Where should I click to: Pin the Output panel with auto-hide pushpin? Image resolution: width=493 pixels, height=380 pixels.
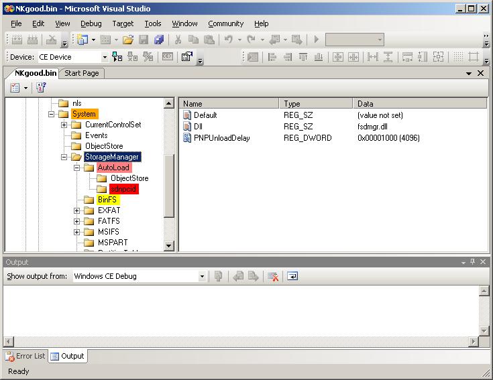coord(473,261)
